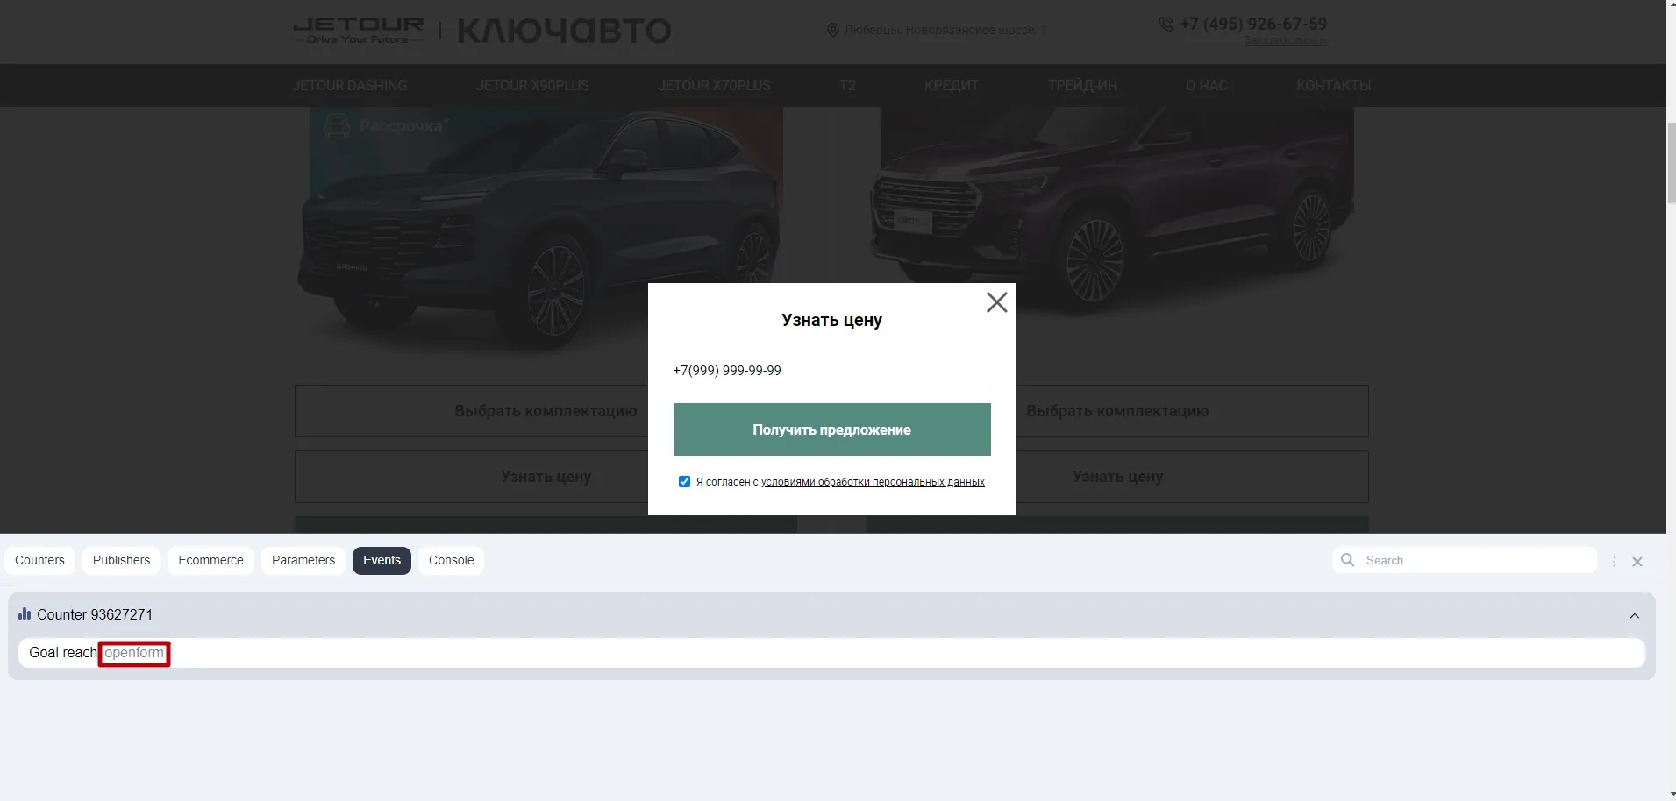
Task: Focus the Search field in debug panel
Action: click(x=1473, y=561)
